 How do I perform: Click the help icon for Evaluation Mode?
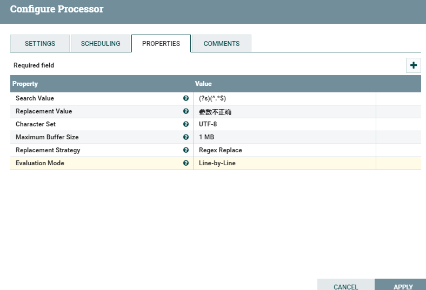click(x=186, y=163)
